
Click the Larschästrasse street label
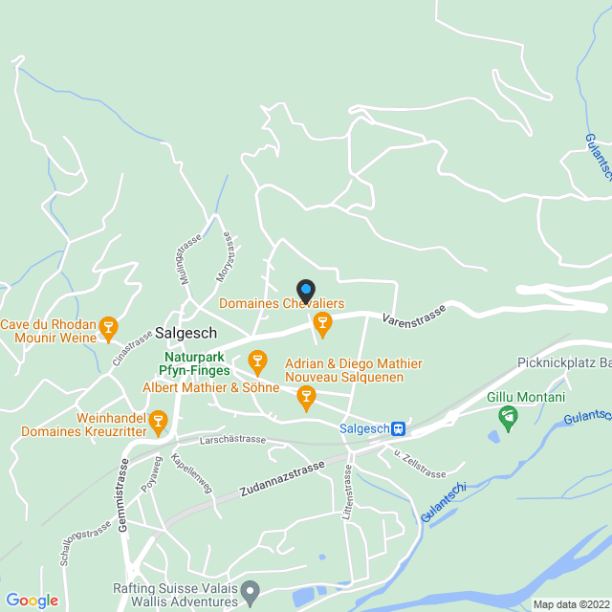(232, 440)
